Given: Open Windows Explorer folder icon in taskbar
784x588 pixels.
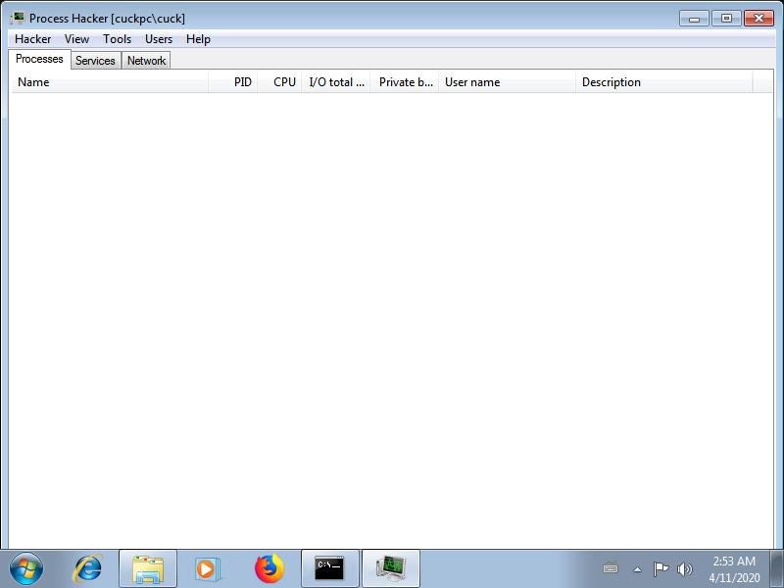Looking at the screenshot, I should coord(148,568).
